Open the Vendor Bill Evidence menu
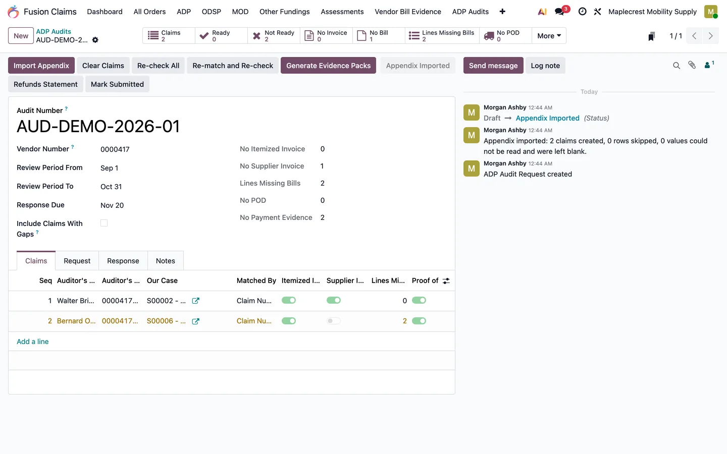Viewport: 727px width, 454px height. click(x=408, y=12)
